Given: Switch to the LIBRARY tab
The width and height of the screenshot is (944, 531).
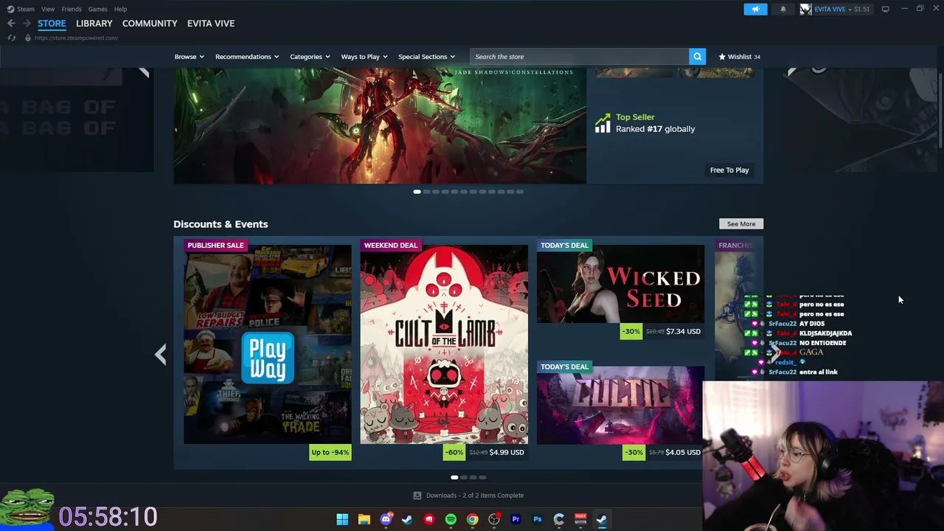Looking at the screenshot, I should (x=94, y=24).
